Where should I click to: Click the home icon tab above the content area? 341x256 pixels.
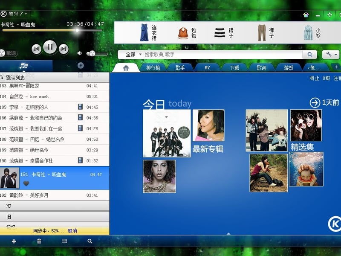coord(126,67)
